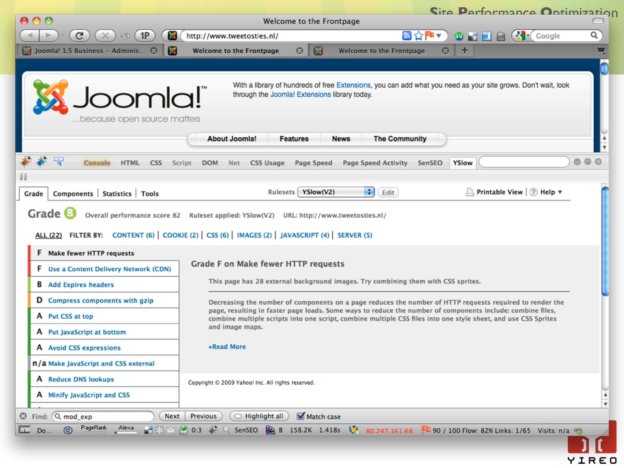Close the Joomla! 1.5 Business tab

pyautogui.click(x=154, y=51)
